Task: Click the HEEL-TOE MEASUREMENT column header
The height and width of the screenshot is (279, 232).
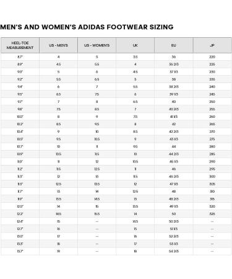Action: pos(20,45)
